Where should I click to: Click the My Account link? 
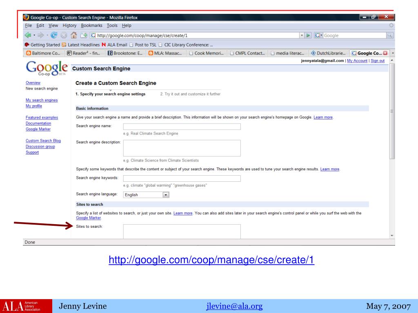tap(357, 61)
